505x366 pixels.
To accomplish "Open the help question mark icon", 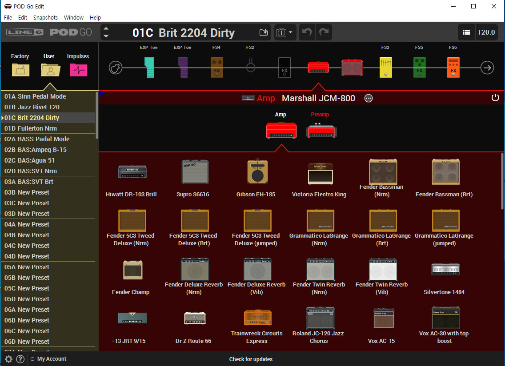I will (x=20, y=359).
